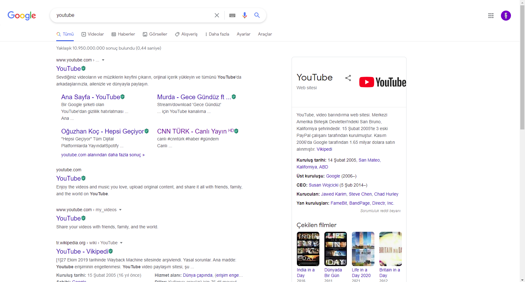
Task: Open the first YouTube result title
Action: [x=68, y=69]
